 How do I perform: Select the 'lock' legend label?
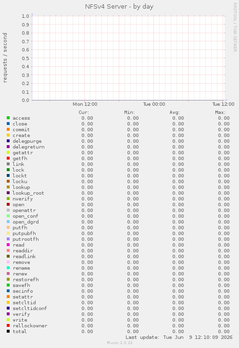(18, 170)
